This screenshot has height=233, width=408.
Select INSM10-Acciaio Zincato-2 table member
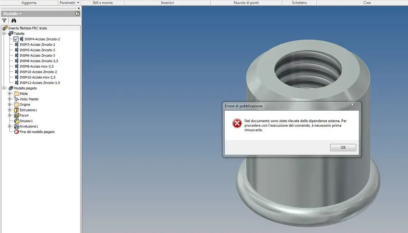(x=38, y=72)
